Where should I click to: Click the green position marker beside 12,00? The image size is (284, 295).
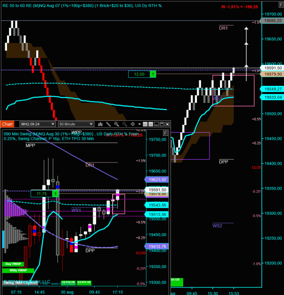tap(153, 74)
